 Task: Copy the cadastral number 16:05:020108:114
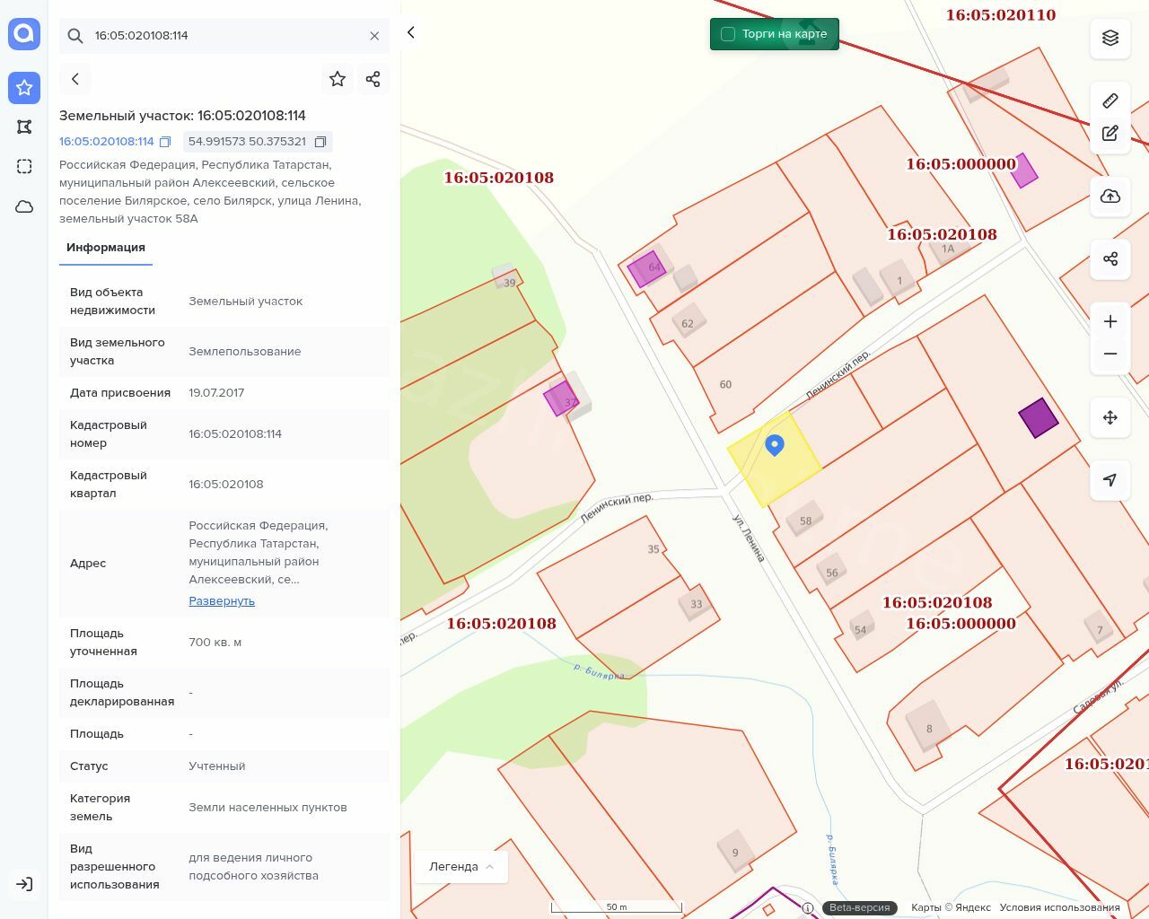pos(165,142)
